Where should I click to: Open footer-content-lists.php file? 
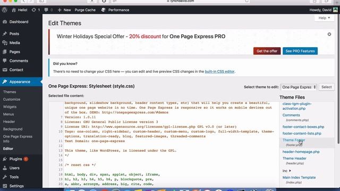[x=302, y=133]
